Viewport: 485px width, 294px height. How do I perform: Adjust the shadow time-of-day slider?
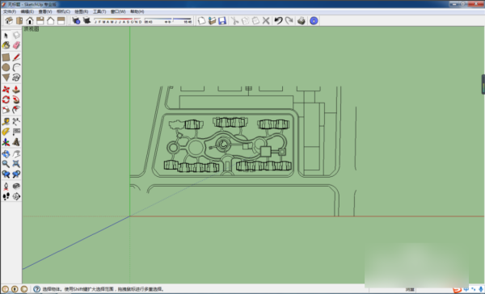tap(168, 21)
